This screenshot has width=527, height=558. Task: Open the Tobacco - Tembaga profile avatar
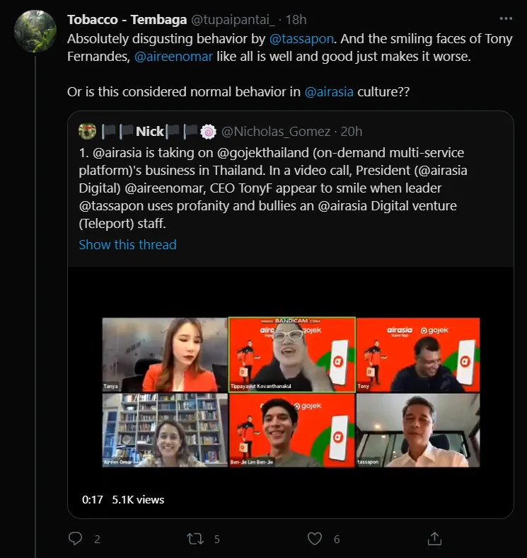tap(35, 31)
